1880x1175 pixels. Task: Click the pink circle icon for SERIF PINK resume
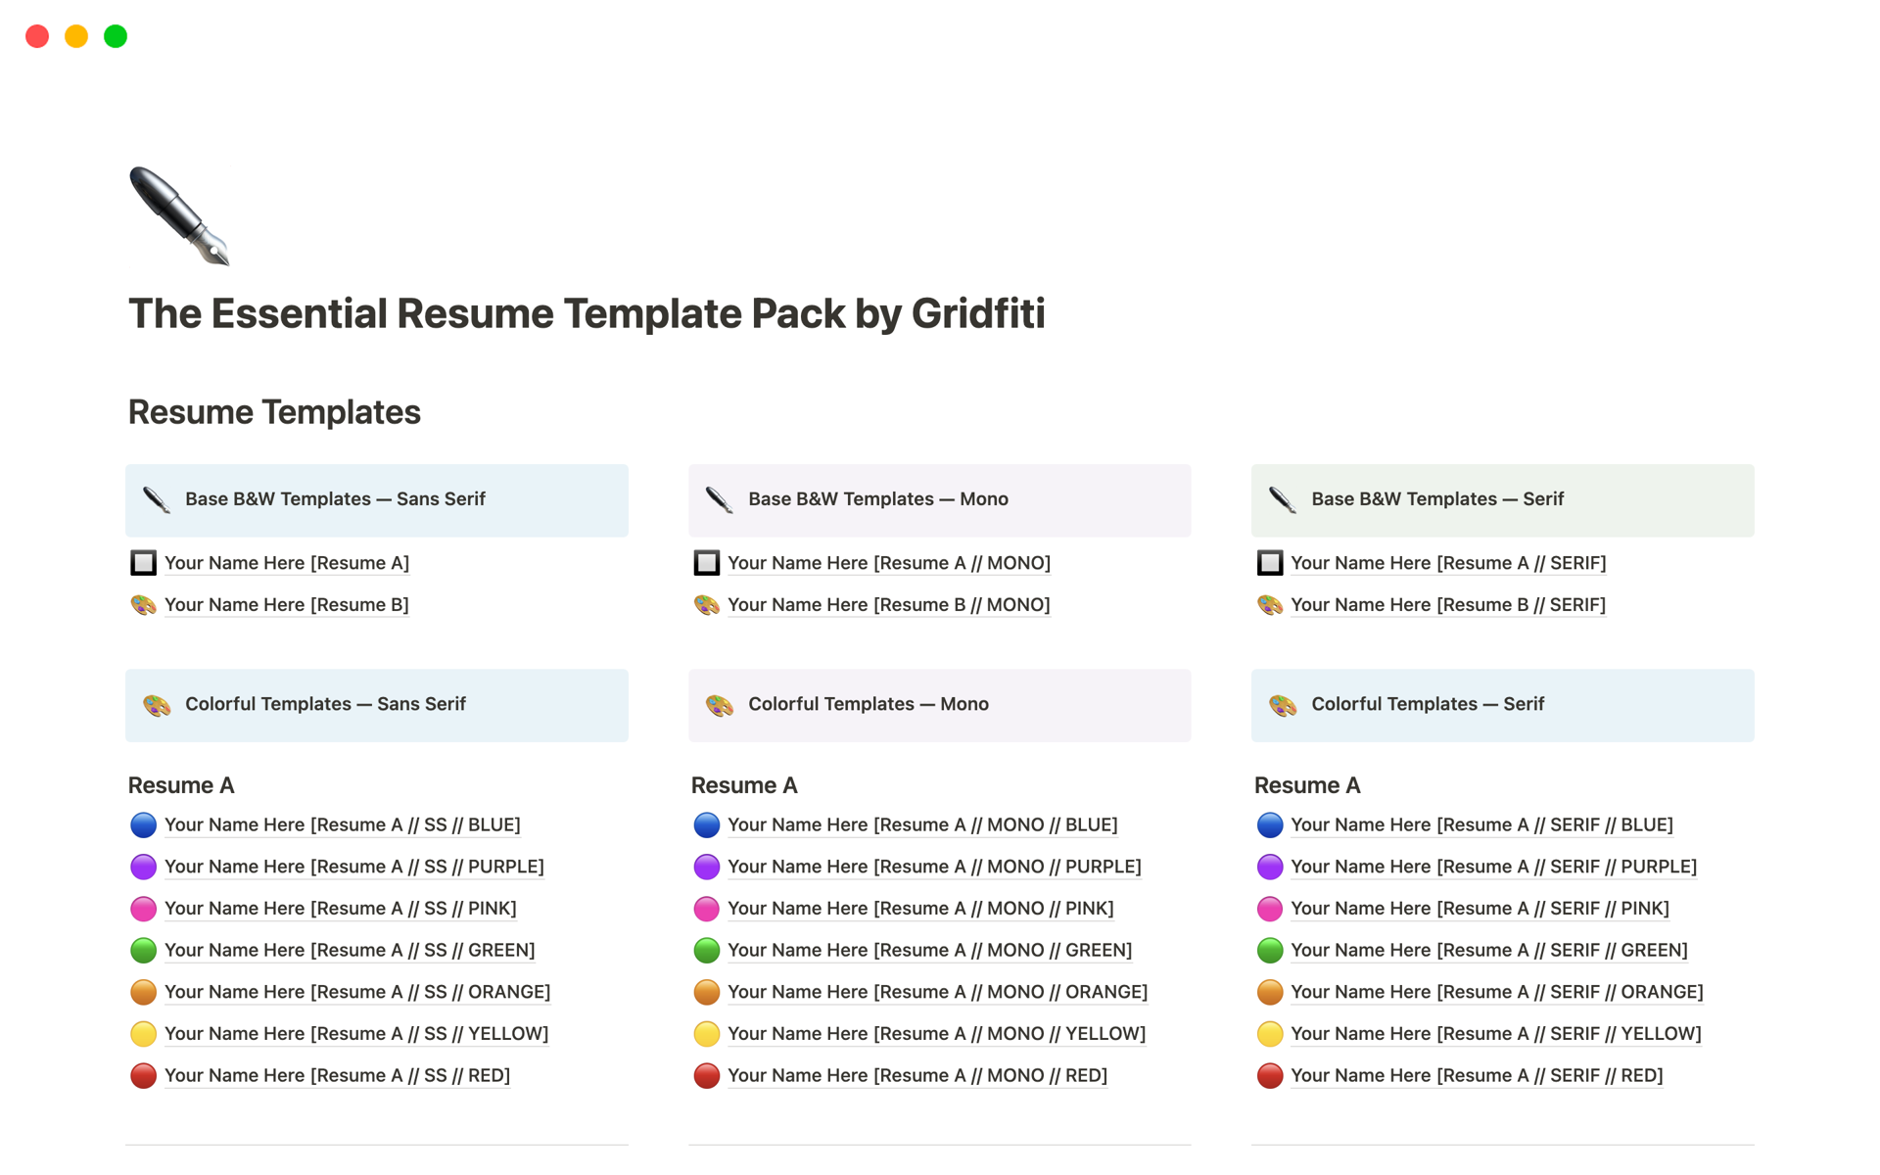pos(1270,909)
